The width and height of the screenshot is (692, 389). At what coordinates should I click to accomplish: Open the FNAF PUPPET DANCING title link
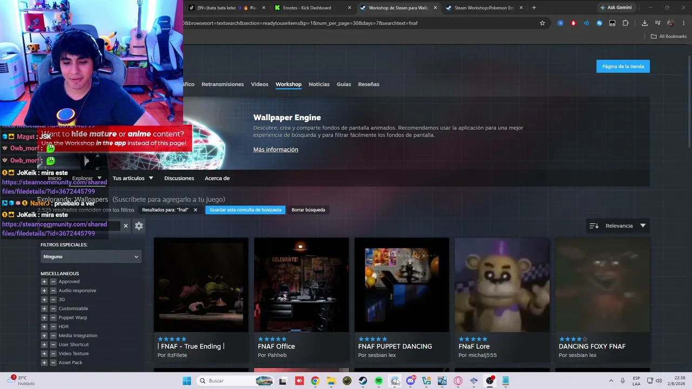click(x=395, y=346)
